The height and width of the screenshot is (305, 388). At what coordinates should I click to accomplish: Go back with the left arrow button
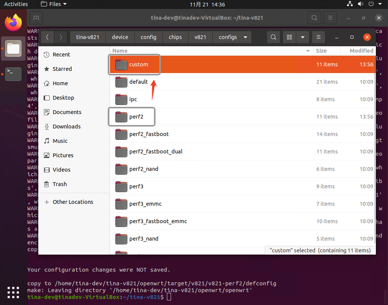(x=47, y=37)
